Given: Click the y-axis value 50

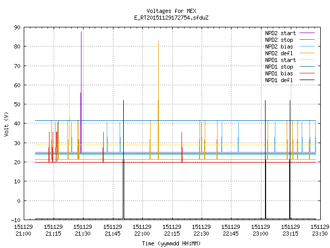Looking at the screenshot, I should tap(17, 104).
